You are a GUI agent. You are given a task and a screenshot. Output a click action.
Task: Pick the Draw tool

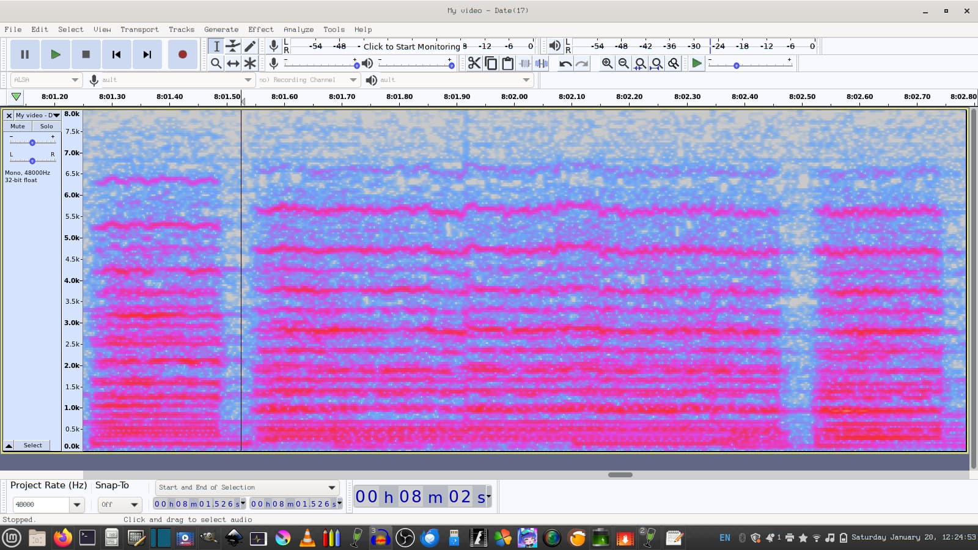(250, 46)
